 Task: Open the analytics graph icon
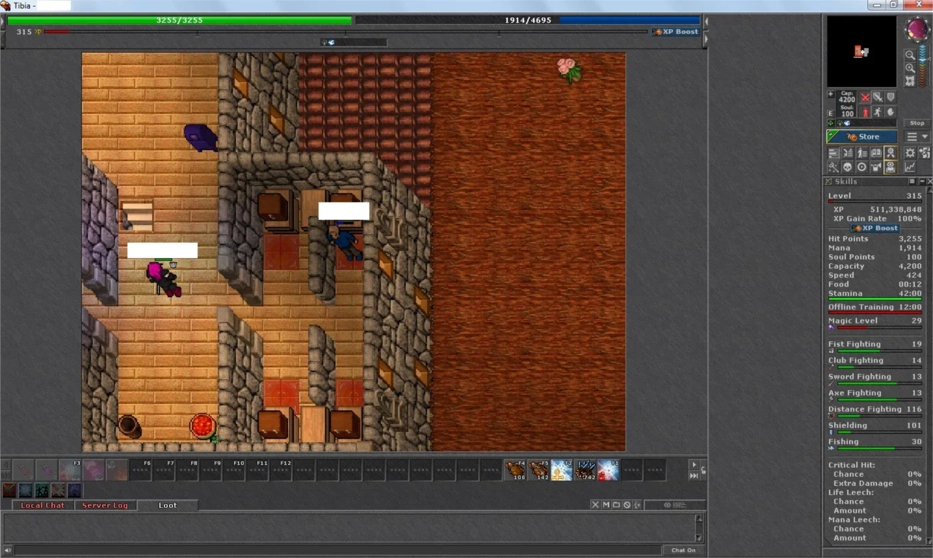(910, 167)
